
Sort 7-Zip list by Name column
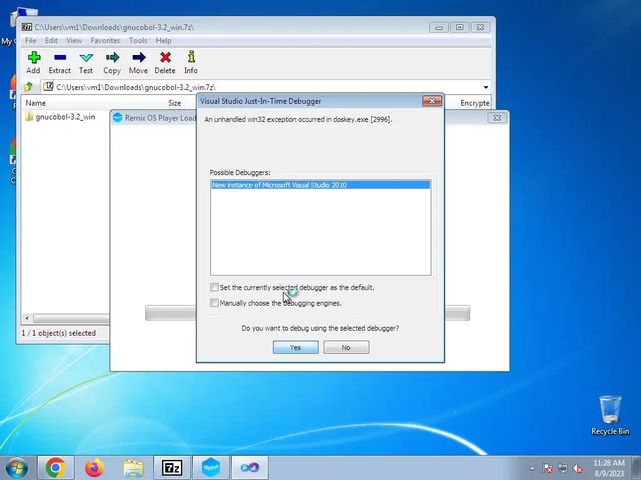[x=72, y=103]
